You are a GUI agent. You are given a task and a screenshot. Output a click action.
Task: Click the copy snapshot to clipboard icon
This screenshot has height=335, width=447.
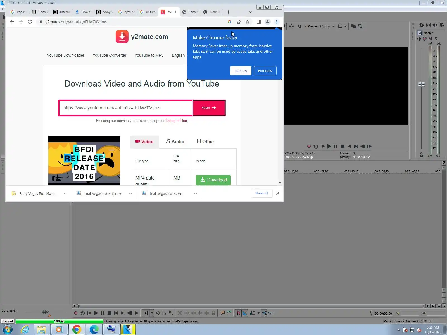[353, 26]
